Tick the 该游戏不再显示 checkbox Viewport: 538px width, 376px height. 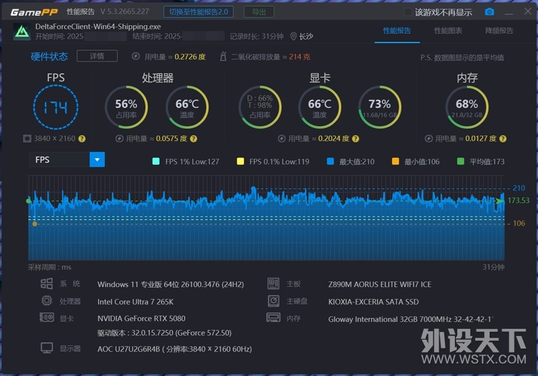click(408, 12)
